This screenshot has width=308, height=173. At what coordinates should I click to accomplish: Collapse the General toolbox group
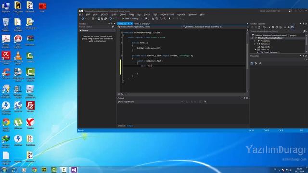tap(80, 31)
